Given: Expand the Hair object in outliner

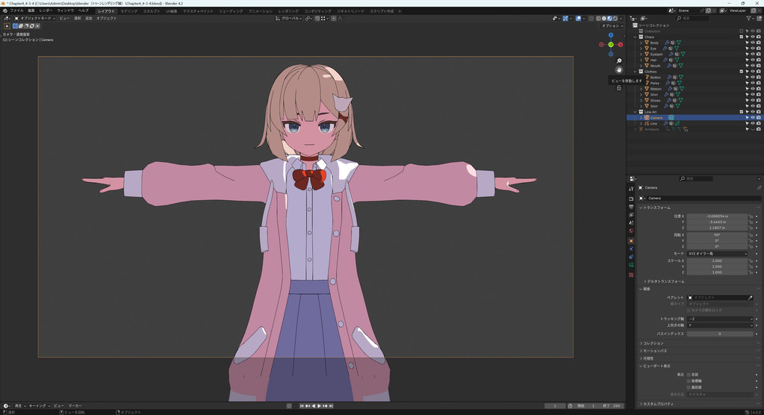Looking at the screenshot, I should pyautogui.click(x=641, y=60).
